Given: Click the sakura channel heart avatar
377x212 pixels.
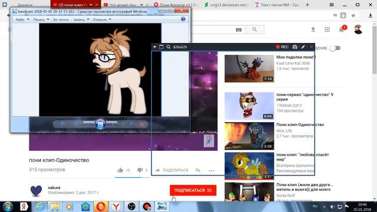Looking at the screenshot, I should pyautogui.click(x=36, y=191).
